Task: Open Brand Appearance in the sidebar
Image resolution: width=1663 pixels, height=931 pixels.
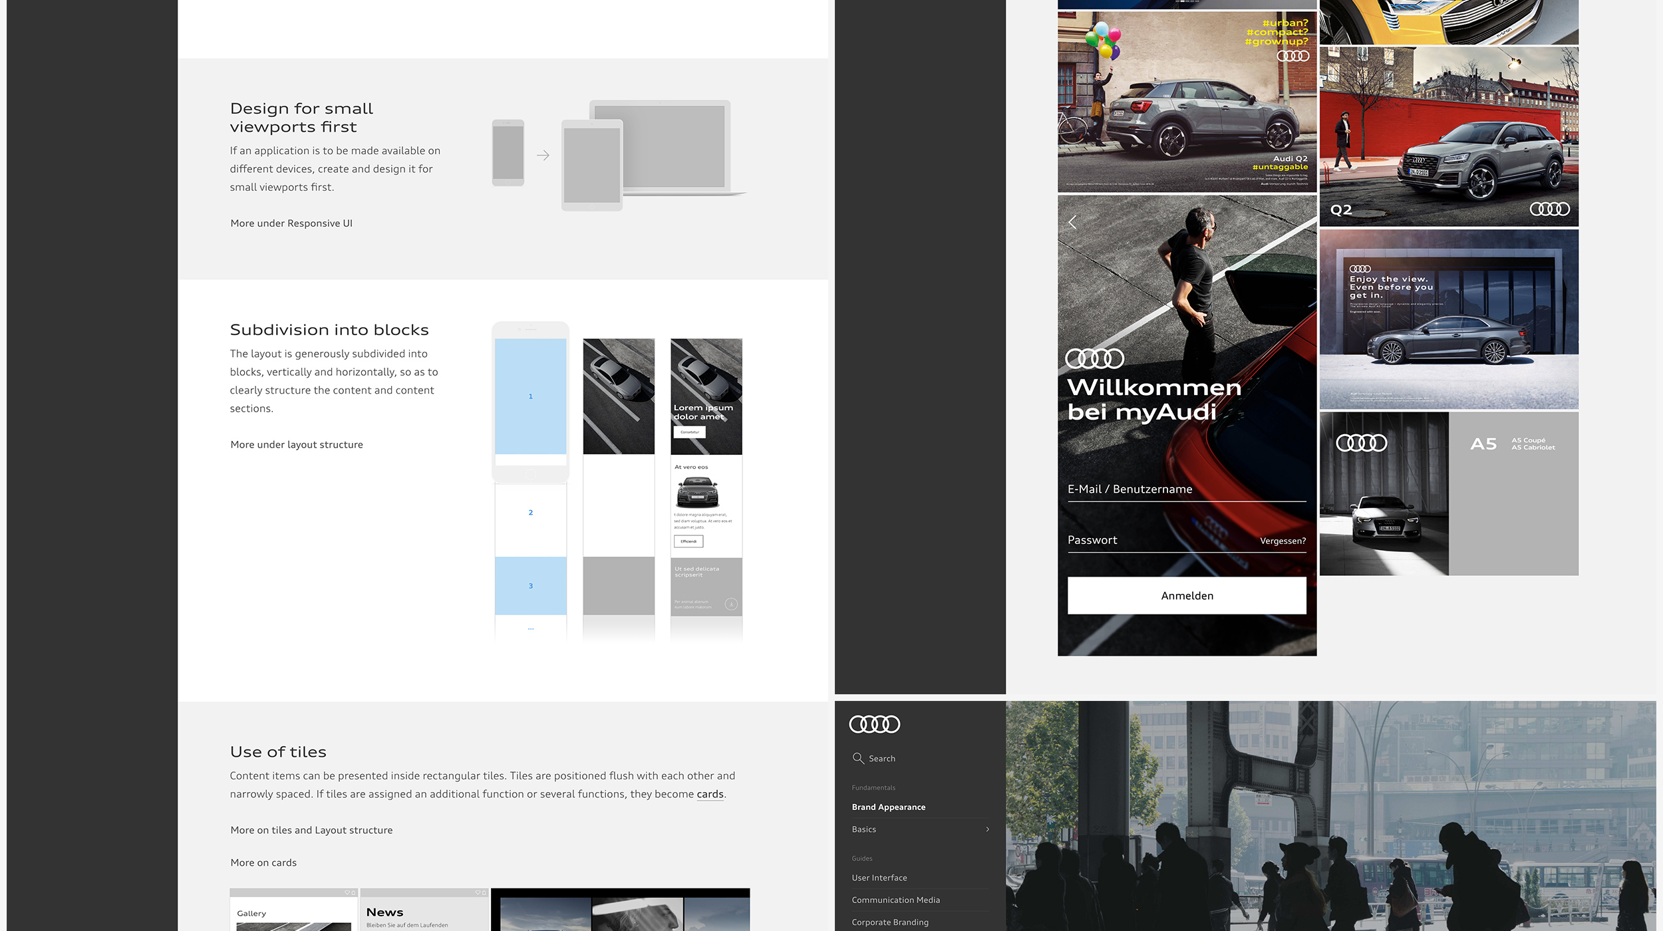Action: pyautogui.click(x=888, y=807)
